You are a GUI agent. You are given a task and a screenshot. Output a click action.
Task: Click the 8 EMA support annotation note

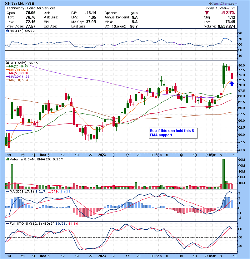pyautogui.click(x=173, y=133)
